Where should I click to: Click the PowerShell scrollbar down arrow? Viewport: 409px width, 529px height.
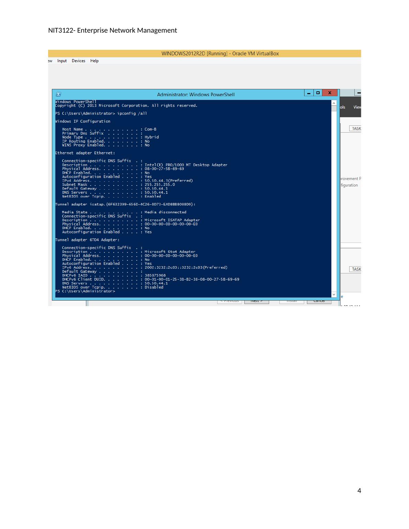(334, 294)
